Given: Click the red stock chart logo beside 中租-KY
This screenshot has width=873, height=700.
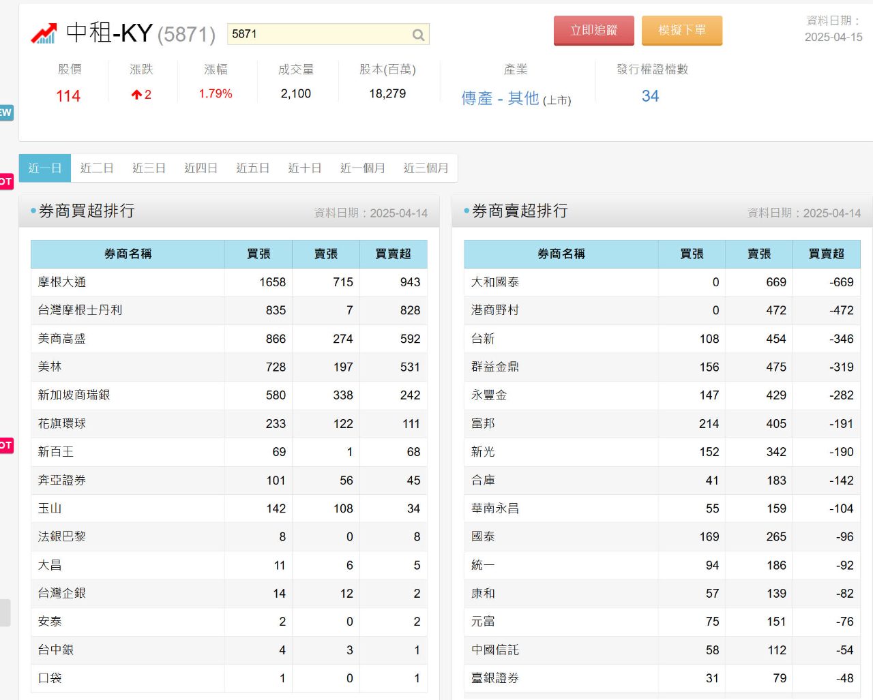Looking at the screenshot, I should pyautogui.click(x=43, y=32).
